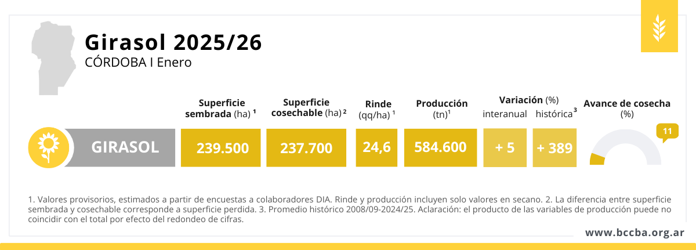Click the + 389 historical variation box
The height and width of the screenshot is (250, 696).
tap(554, 147)
